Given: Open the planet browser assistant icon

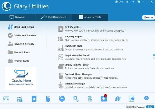Looking at the screenshot, I should click(x=118, y=99).
